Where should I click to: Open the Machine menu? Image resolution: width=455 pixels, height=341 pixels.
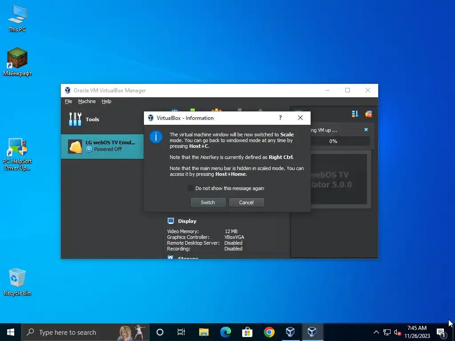click(x=87, y=101)
